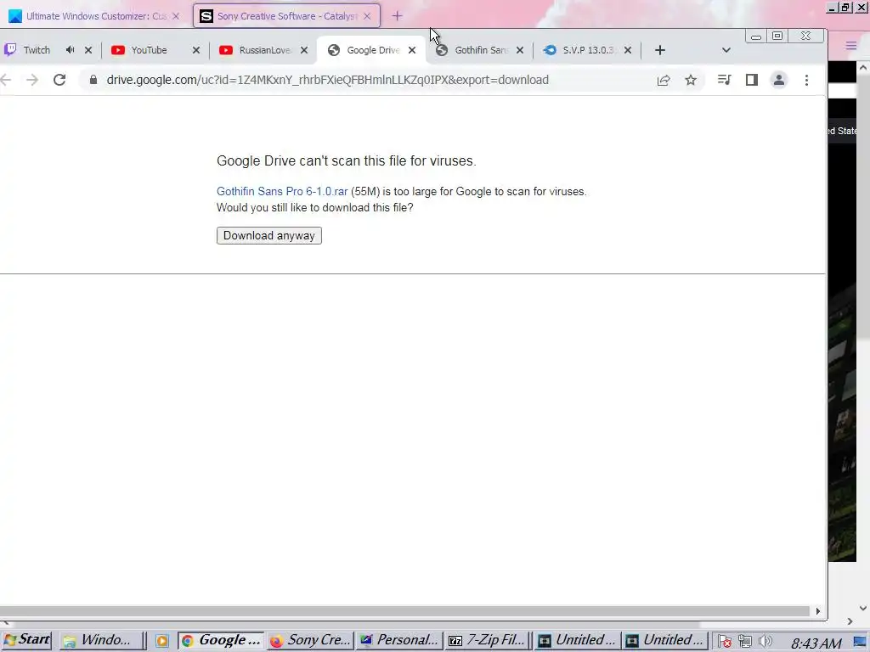Bookmark this page with the star icon
Viewport: 870px width, 652px height.
coord(690,80)
